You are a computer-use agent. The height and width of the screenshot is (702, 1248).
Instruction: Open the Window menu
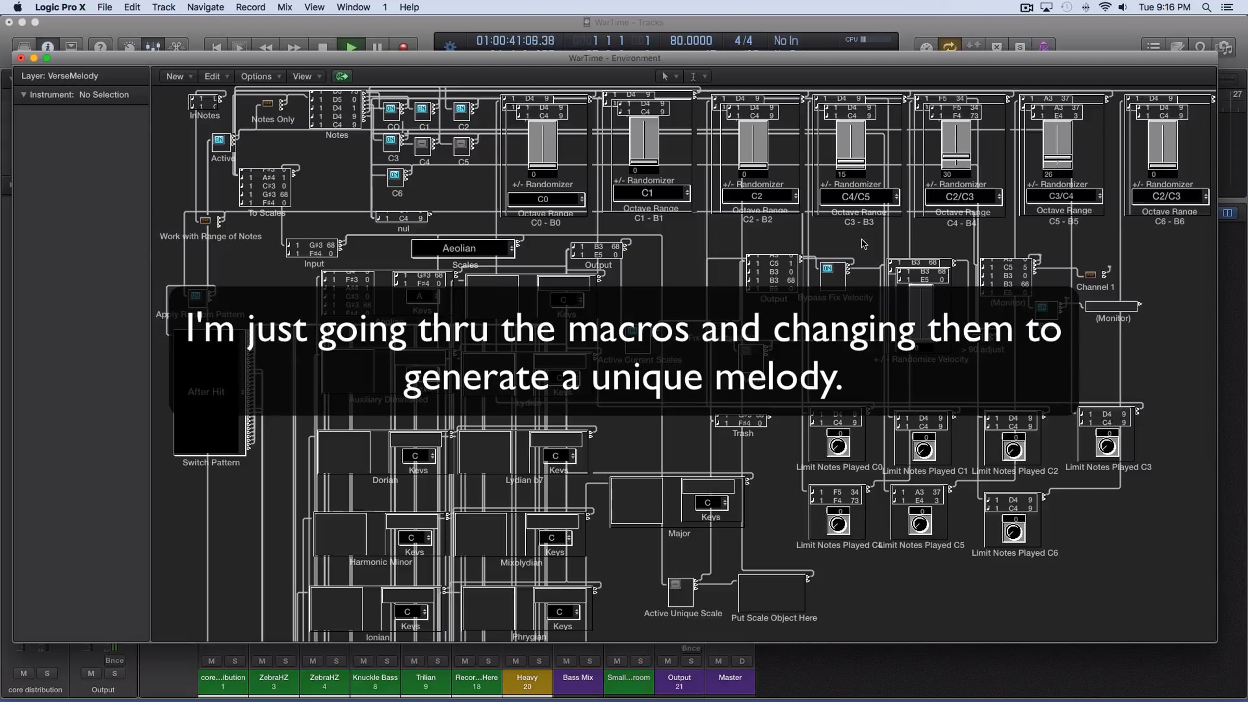coord(353,7)
